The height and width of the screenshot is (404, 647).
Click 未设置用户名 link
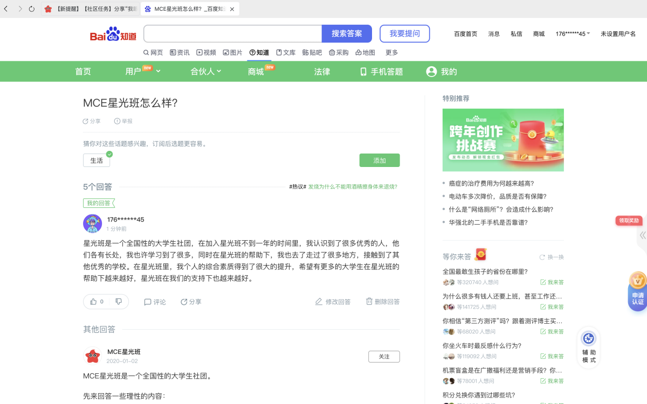pos(618,34)
